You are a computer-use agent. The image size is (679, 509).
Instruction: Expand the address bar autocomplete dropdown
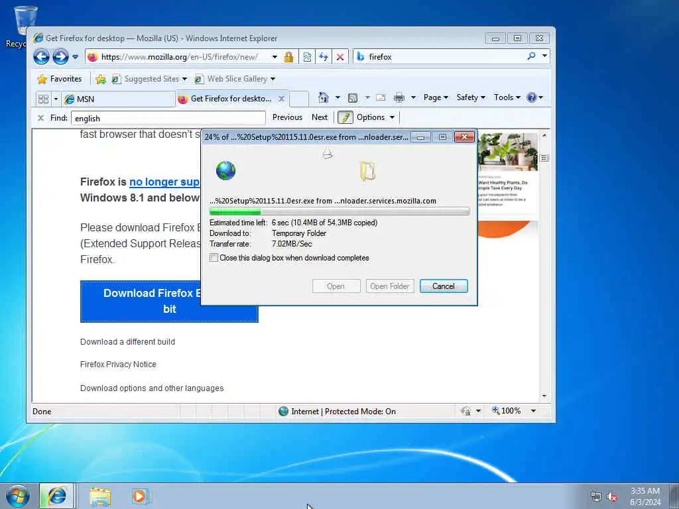pos(275,57)
